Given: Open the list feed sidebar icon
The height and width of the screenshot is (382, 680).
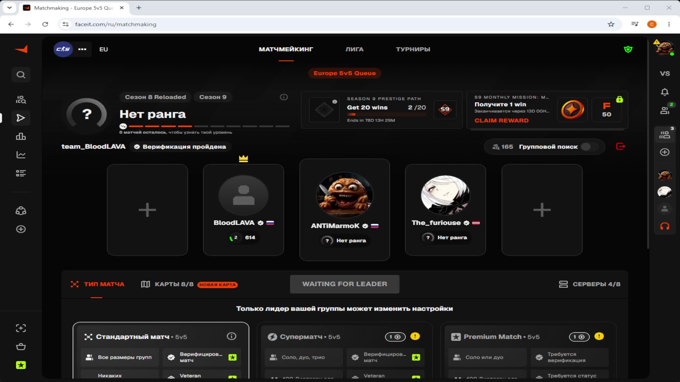Looking at the screenshot, I should click(21, 173).
